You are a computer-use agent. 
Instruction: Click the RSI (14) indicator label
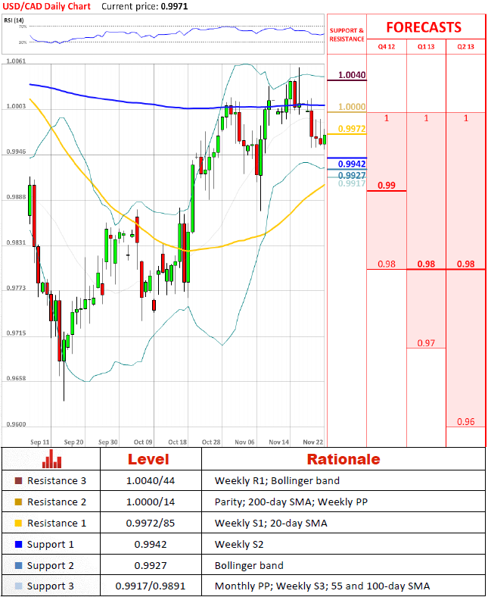[x=16, y=20]
